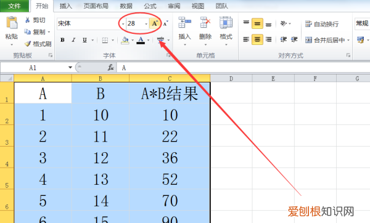
Task: Switch to the View (视图) tab
Action: tap(198, 6)
